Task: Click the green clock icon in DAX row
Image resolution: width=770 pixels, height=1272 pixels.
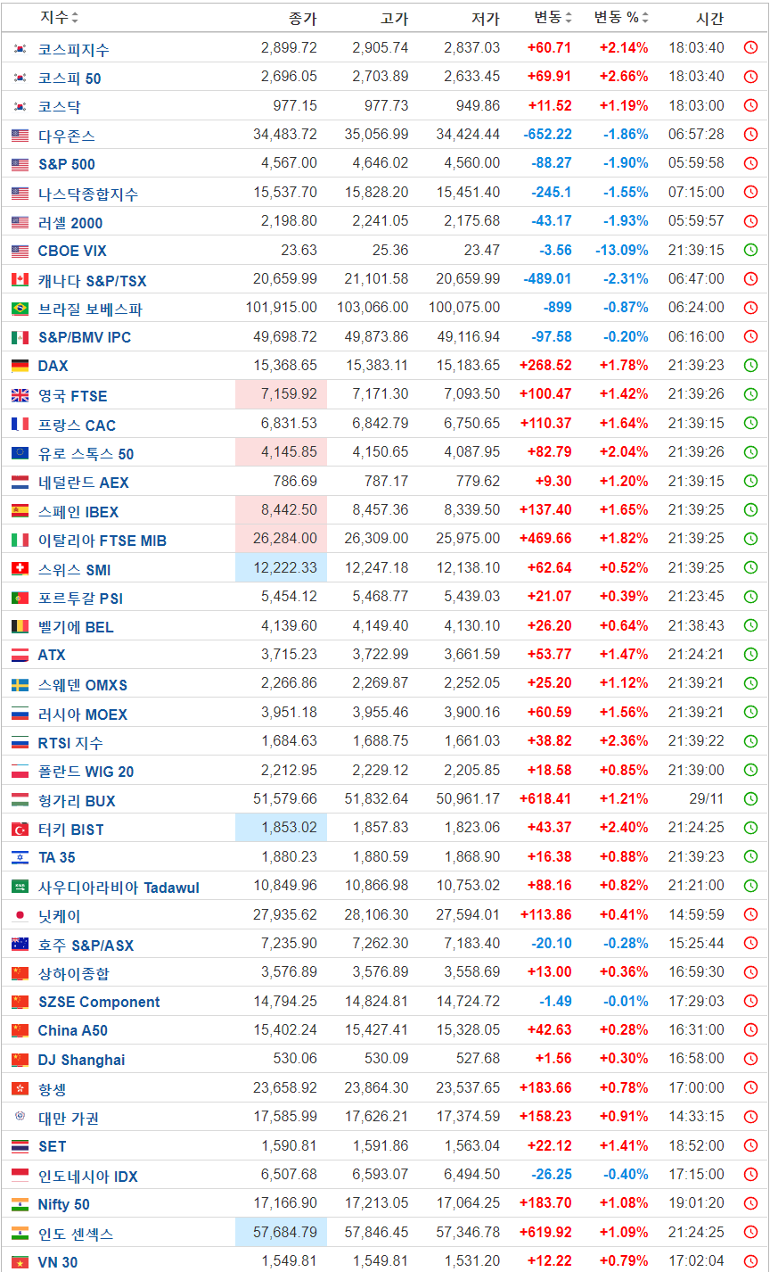Action: [750, 366]
